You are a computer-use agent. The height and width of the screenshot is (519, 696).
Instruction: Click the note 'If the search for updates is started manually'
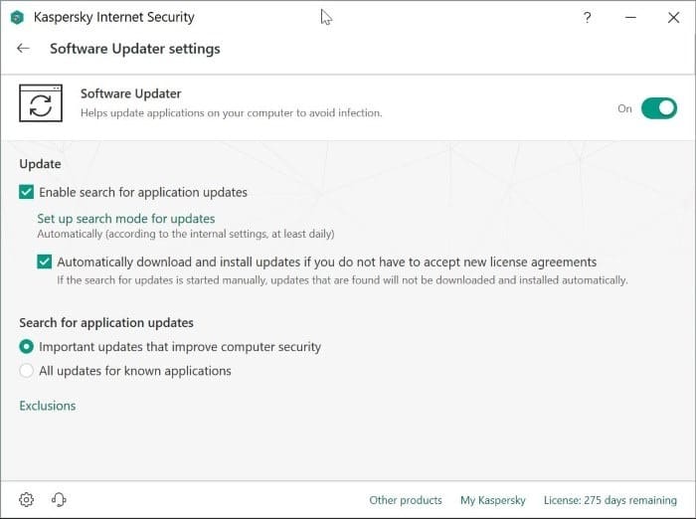(342, 280)
